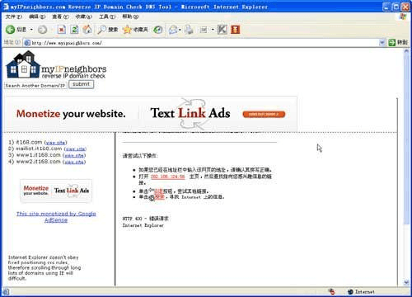Click the submit button
412x297 pixels.
click(x=82, y=84)
